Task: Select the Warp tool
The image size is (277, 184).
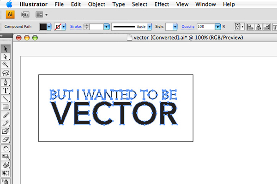Action: pos(6,165)
